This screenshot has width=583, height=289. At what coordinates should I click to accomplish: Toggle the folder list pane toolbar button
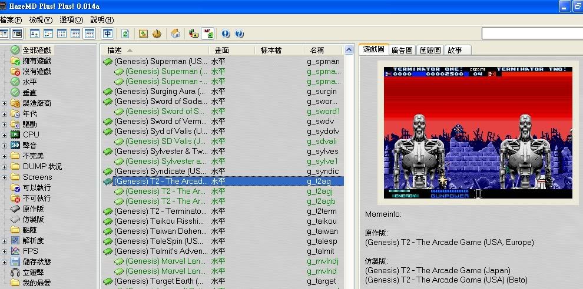pyautogui.click(x=4, y=33)
